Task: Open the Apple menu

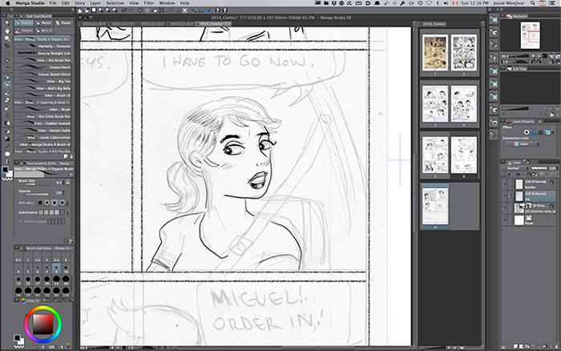Action: point(7,3)
